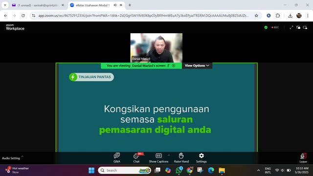Image resolution: width=313 pixels, height=176 pixels.
Task: Bookmark this page with star icon
Action: 256,16
